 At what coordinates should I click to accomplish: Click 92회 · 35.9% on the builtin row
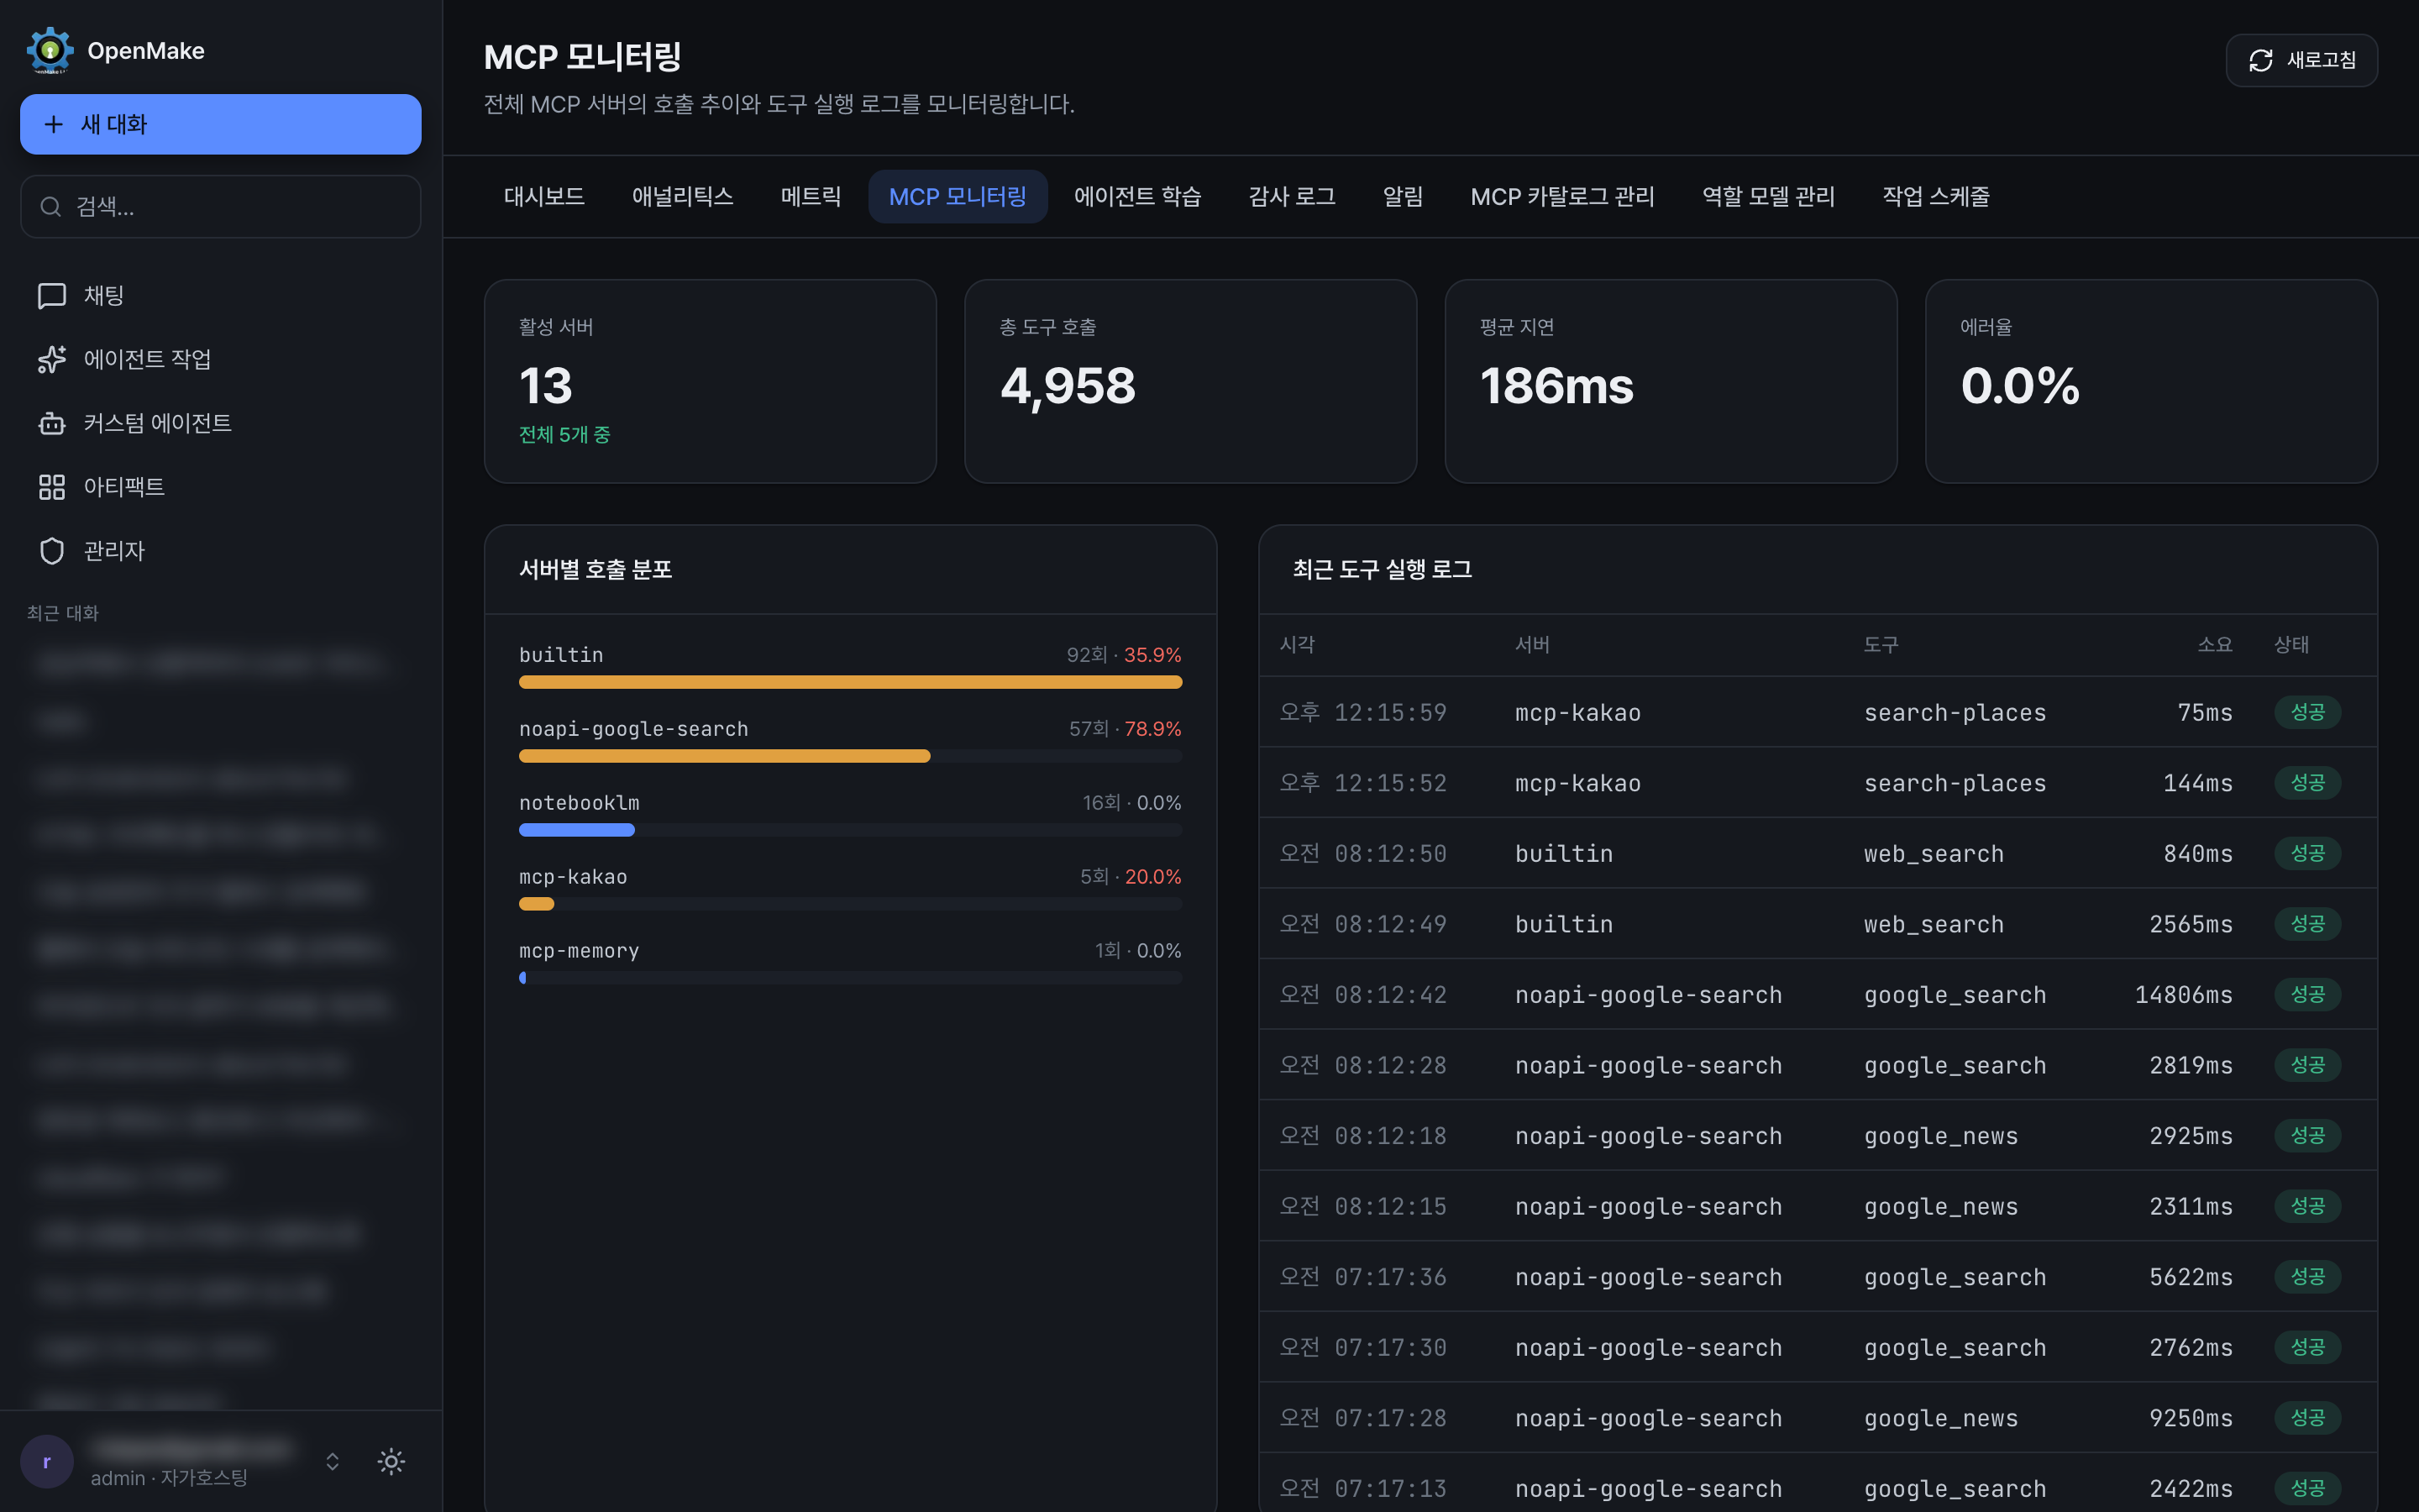point(1124,655)
